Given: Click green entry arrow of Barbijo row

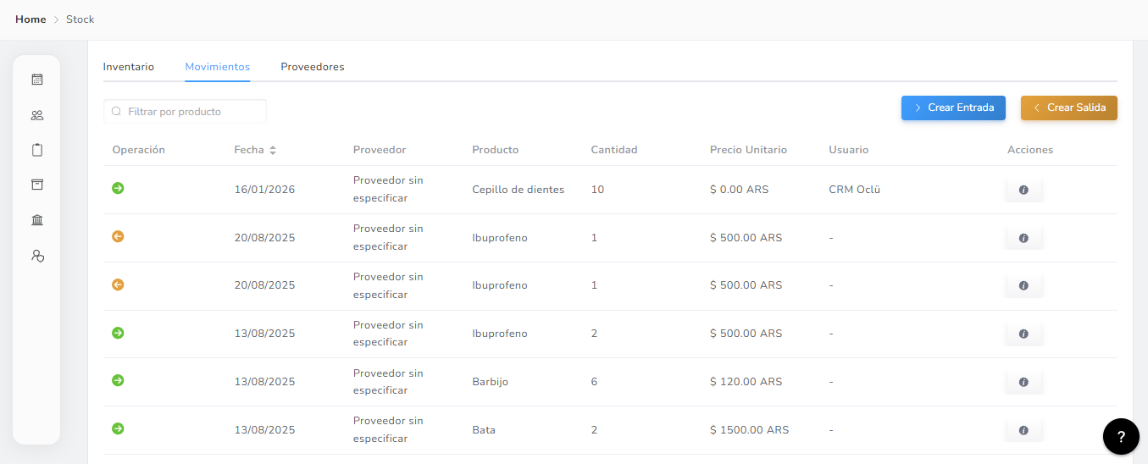Looking at the screenshot, I should click(118, 380).
